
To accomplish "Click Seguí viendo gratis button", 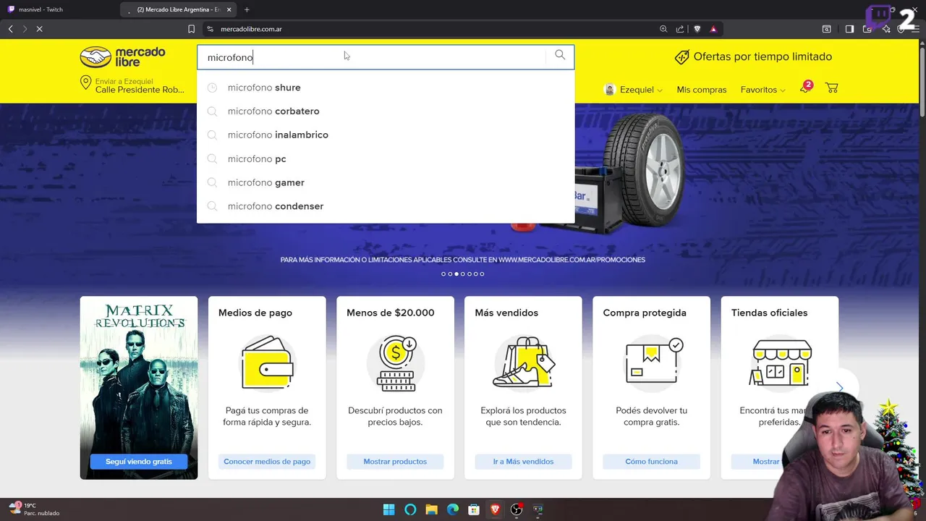I will 139,462.
